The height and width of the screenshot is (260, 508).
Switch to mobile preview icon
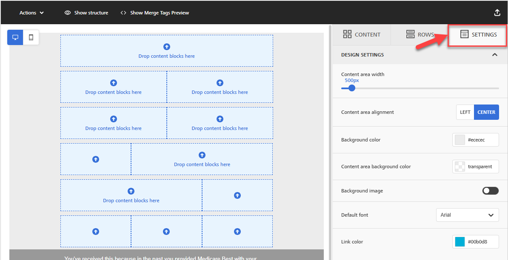(30, 37)
